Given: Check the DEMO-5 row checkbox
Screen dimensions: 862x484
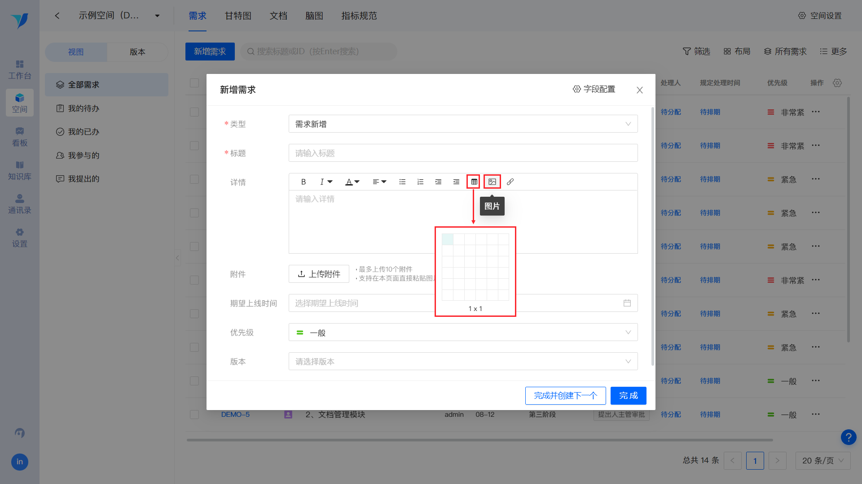Looking at the screenshot, I should click(194, 415).
